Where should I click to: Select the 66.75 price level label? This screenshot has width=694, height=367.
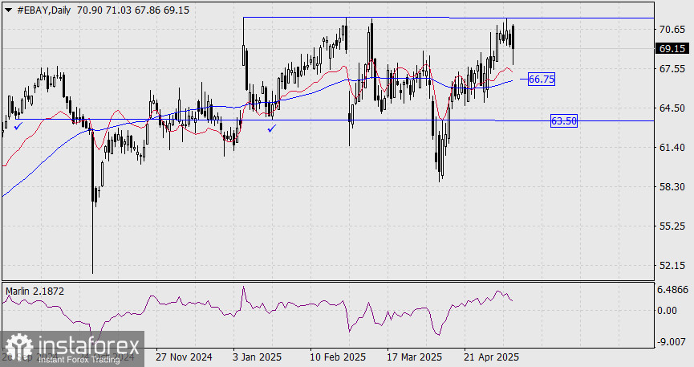[542, 80]
